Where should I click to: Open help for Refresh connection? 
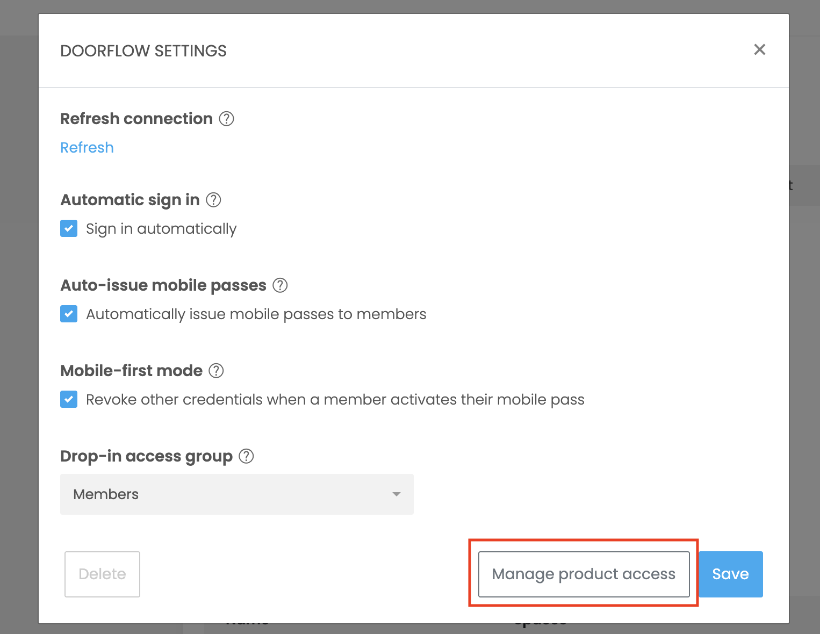pyautogui.click(x=227, y=119)
